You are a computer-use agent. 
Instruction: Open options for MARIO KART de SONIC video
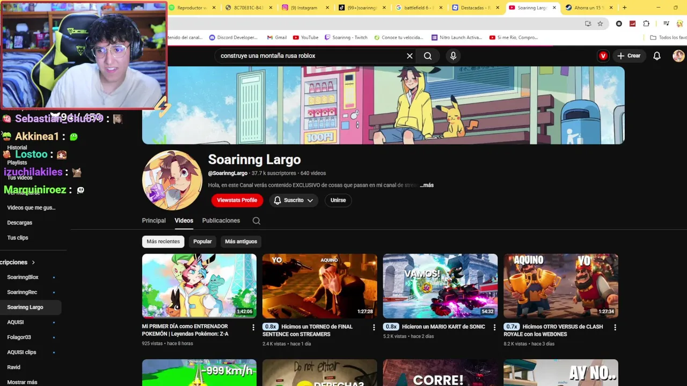[x=494, y=327]
